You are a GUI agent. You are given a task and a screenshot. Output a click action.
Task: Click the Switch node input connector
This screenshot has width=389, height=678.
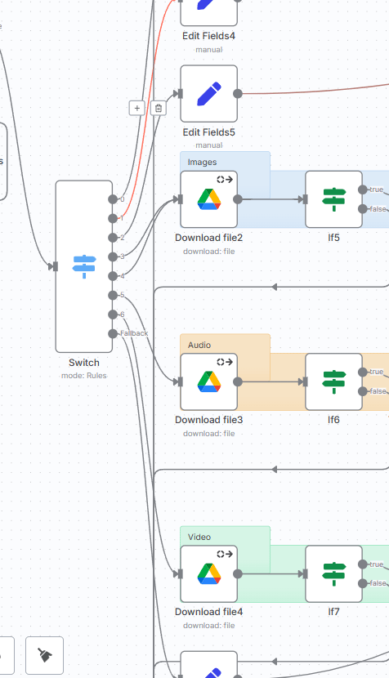click(x=56, y=266)
